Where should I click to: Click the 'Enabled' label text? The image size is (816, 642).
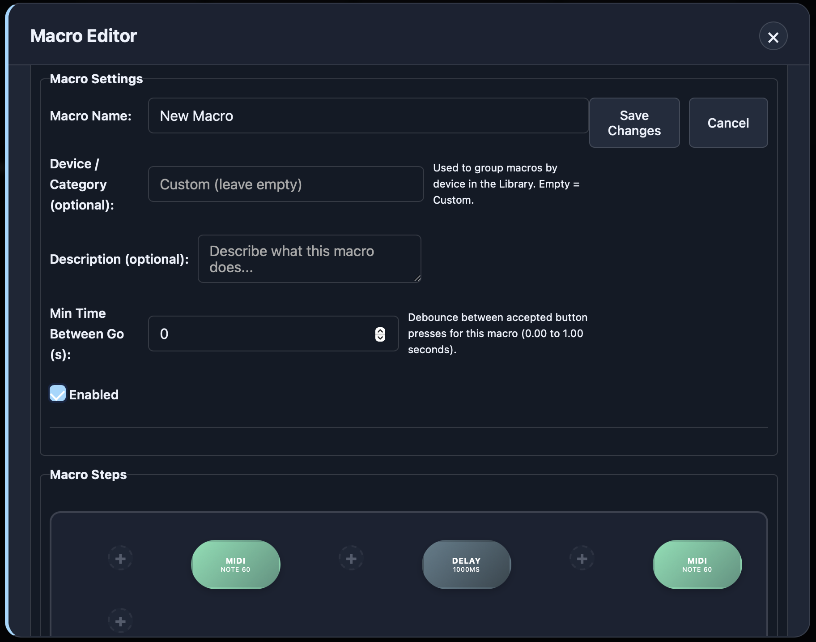pos(94,395)
